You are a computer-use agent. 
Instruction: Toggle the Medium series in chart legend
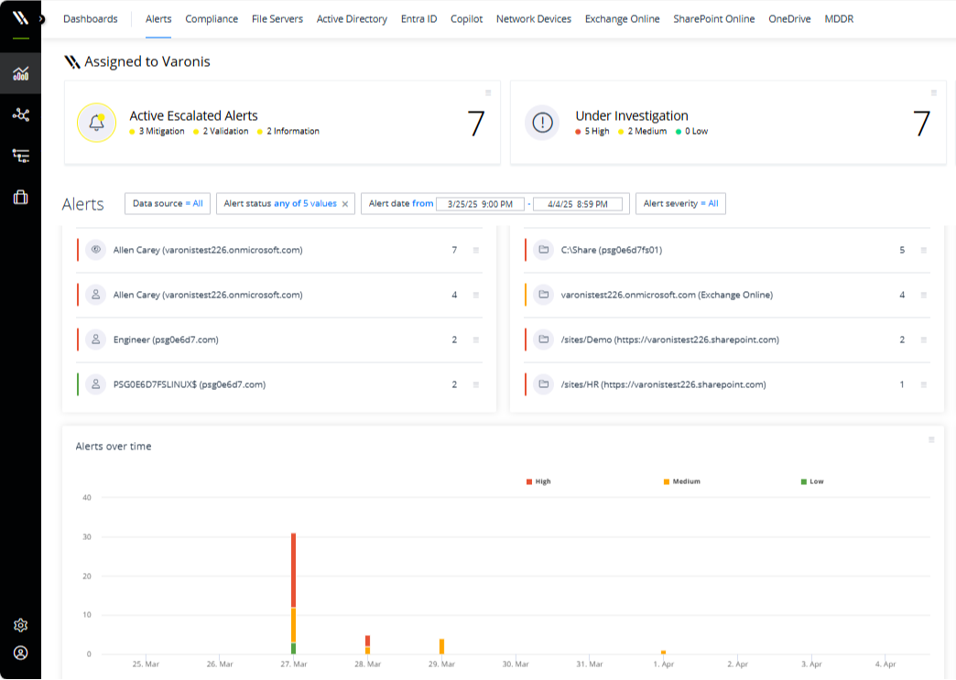681,481
